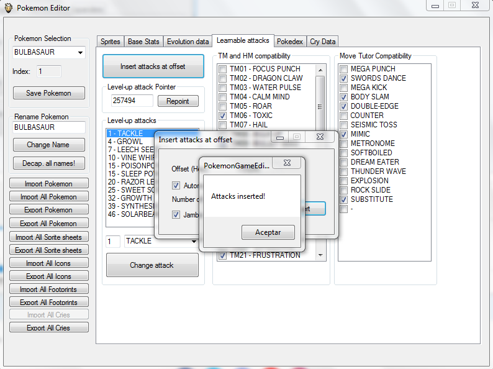
Task: Click the Change attack button
Action: click(152, 265)
